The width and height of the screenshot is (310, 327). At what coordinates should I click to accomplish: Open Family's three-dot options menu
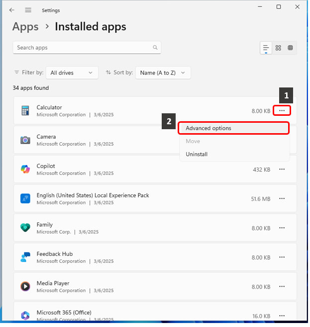click(x=282, y=228)
